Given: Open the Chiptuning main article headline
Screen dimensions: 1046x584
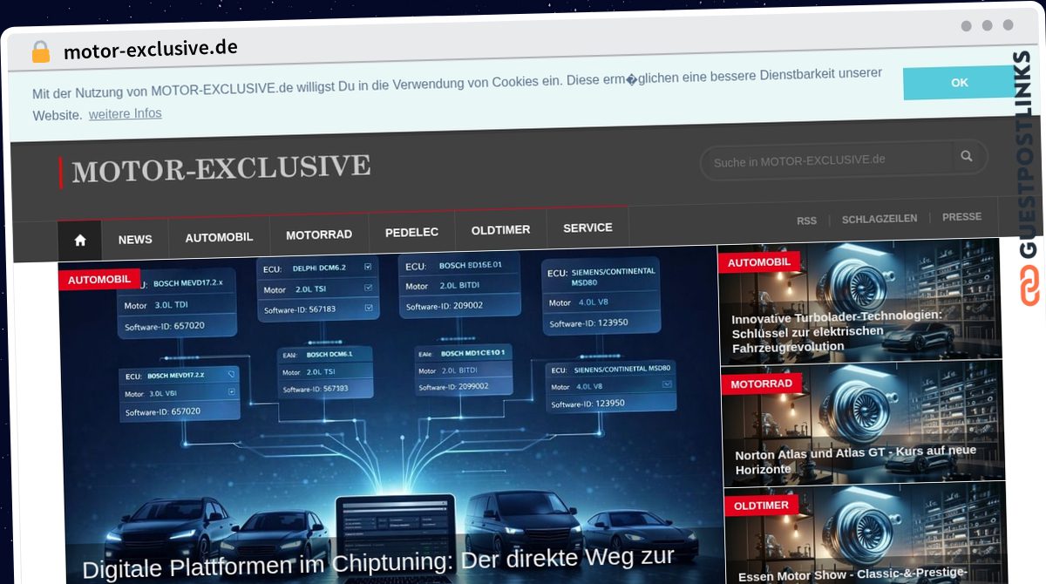Looking at the screenshot, I should (377, 563).
